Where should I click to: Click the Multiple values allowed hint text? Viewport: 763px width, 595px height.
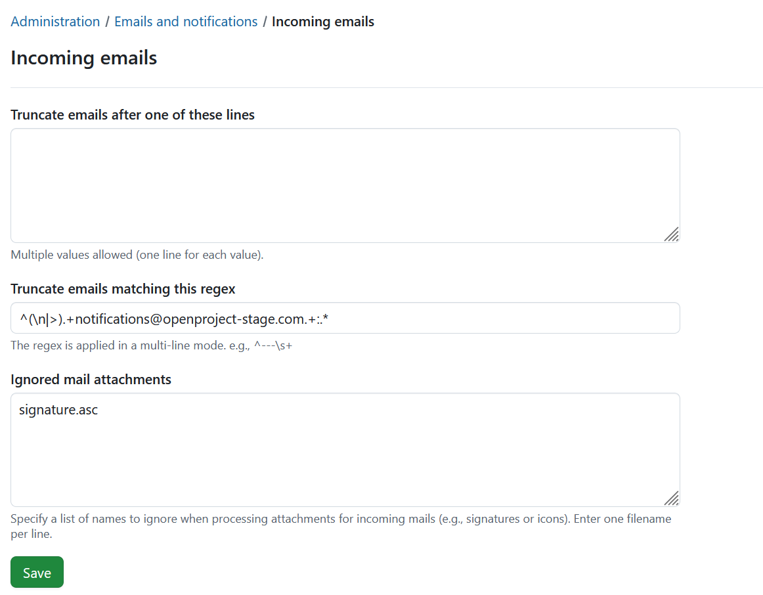[136, 254]
